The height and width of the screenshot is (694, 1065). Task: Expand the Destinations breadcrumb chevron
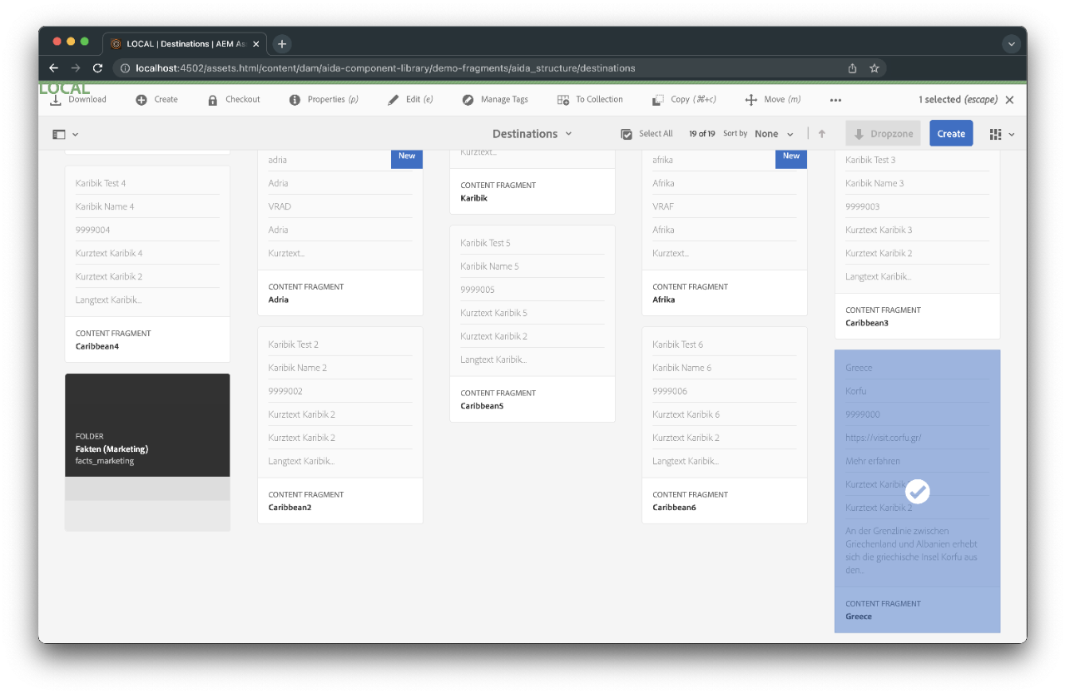point(569,133)
